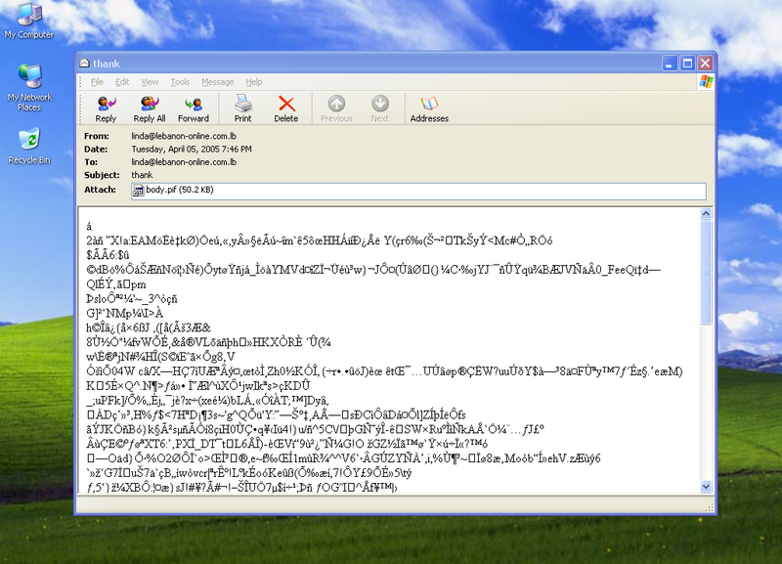Open the body.pif attachment icon
782x564 pixels.
[138, 190]
